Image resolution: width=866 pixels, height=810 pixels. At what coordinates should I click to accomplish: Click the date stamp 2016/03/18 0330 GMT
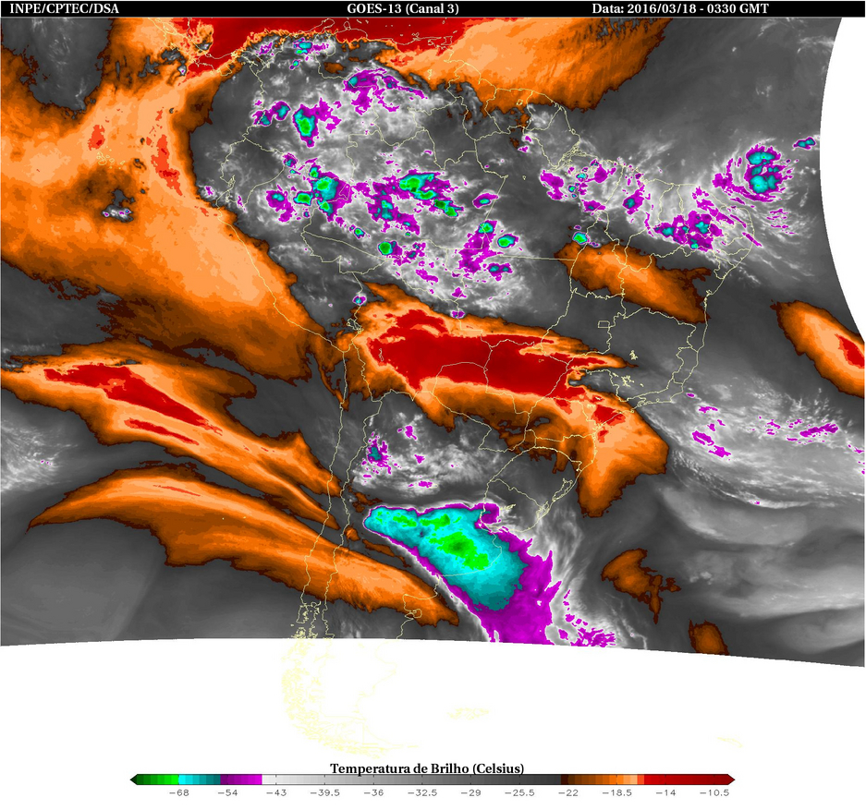(x=680, y=9)
